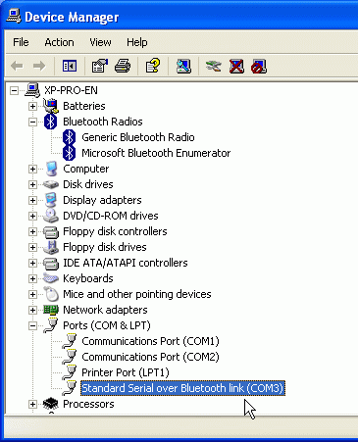
Task: Select the Display adapters label
Action: (x=102, y=200)
